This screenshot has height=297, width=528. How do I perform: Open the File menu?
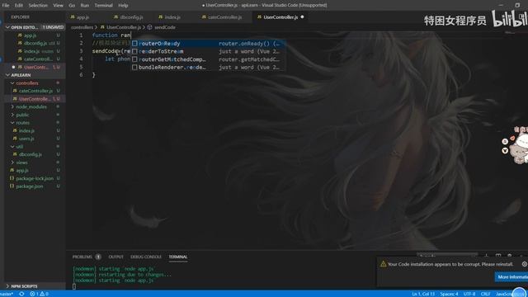pos(6,5)
